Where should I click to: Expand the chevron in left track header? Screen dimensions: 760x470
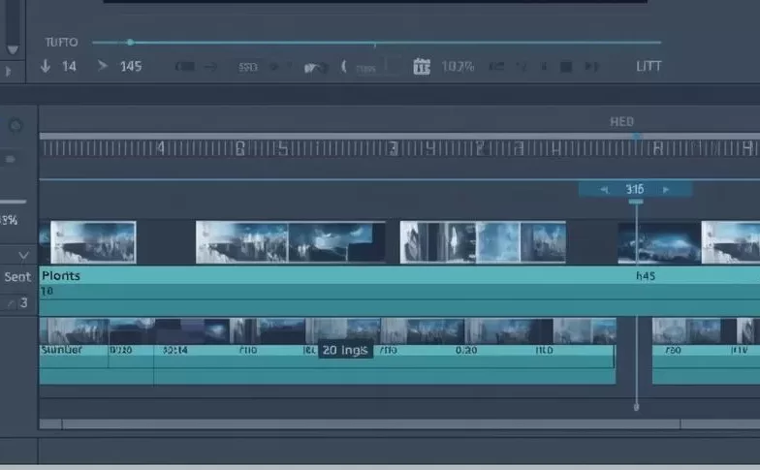(23, 255)
